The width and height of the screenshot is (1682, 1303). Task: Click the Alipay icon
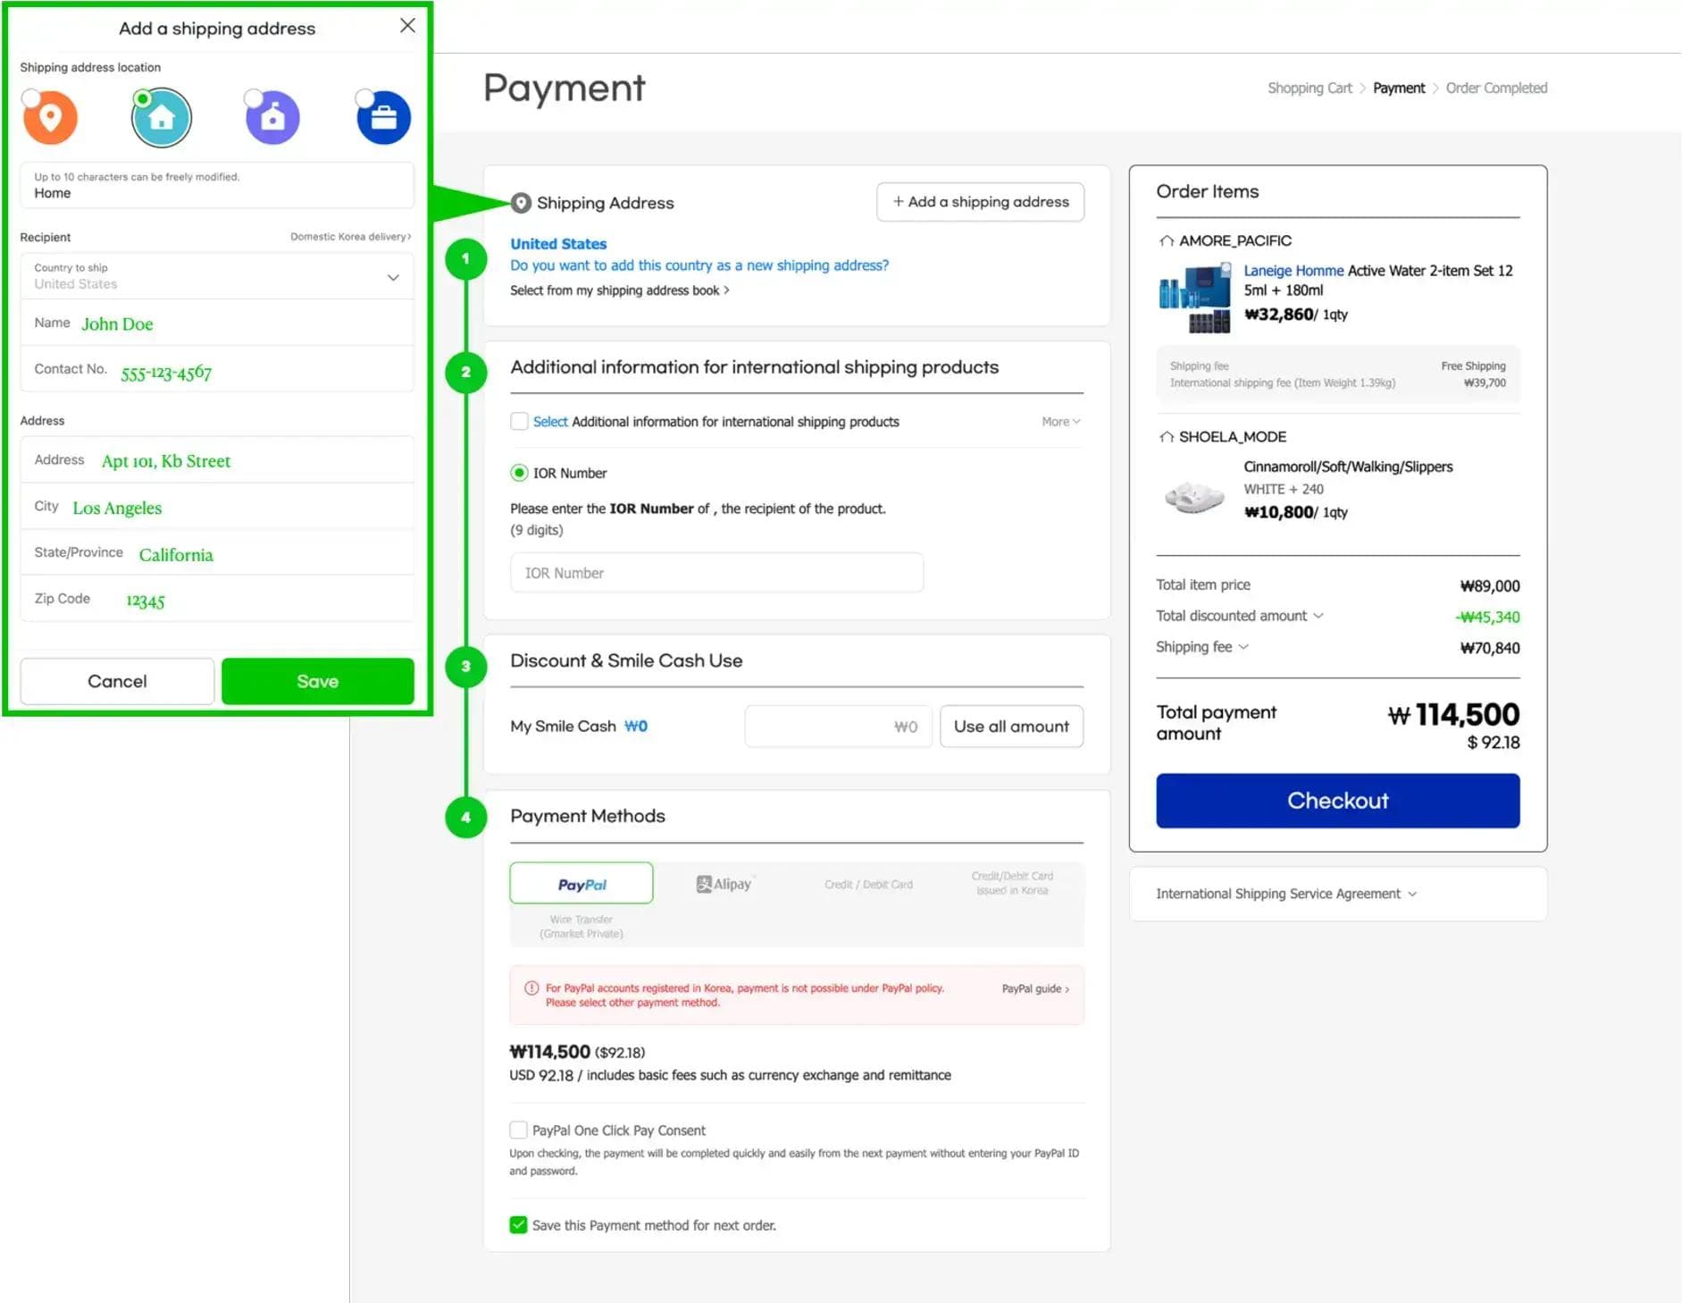pyautogui.click(x=724, y=883)
